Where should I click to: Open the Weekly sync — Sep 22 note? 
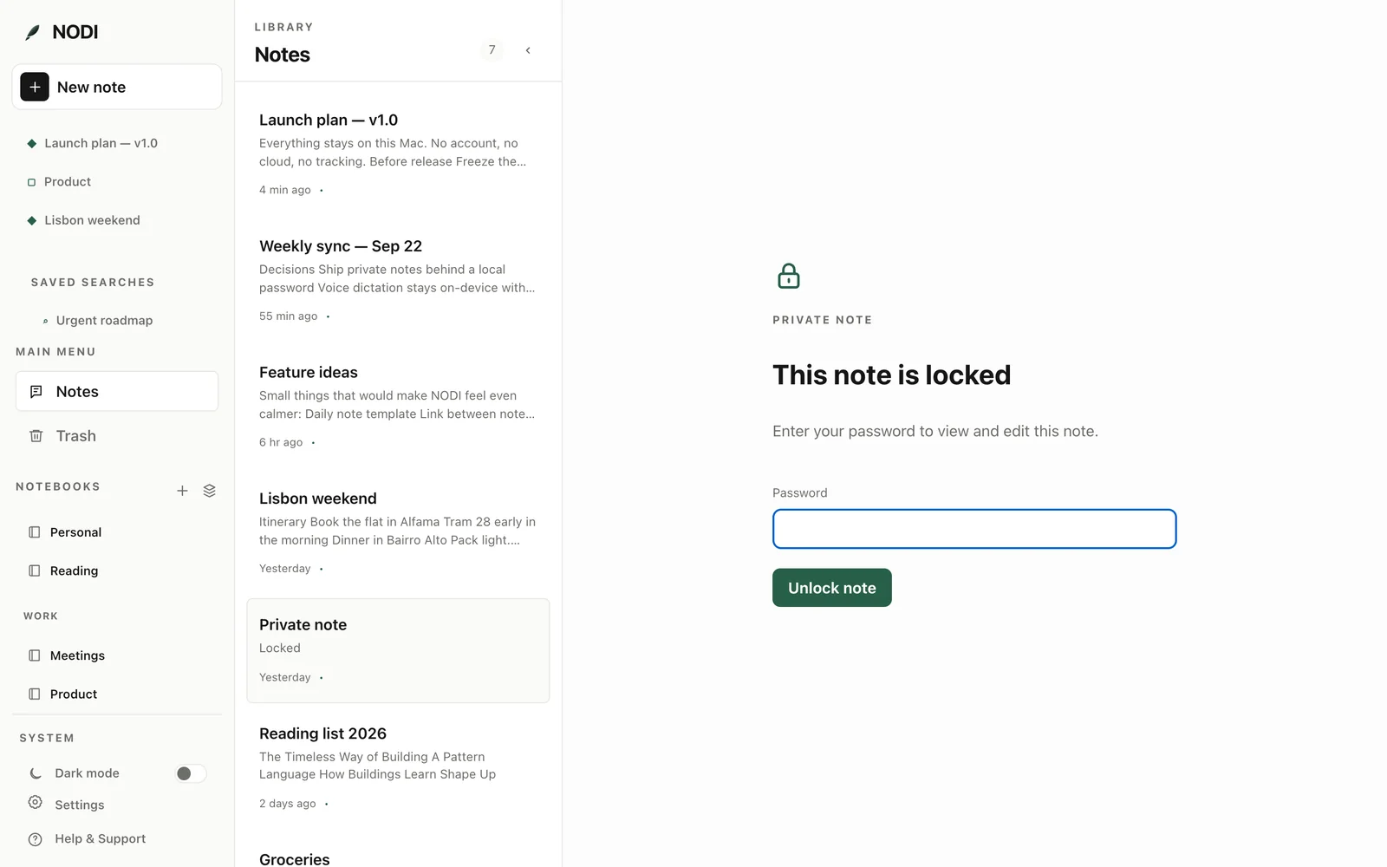pos(398,280)
